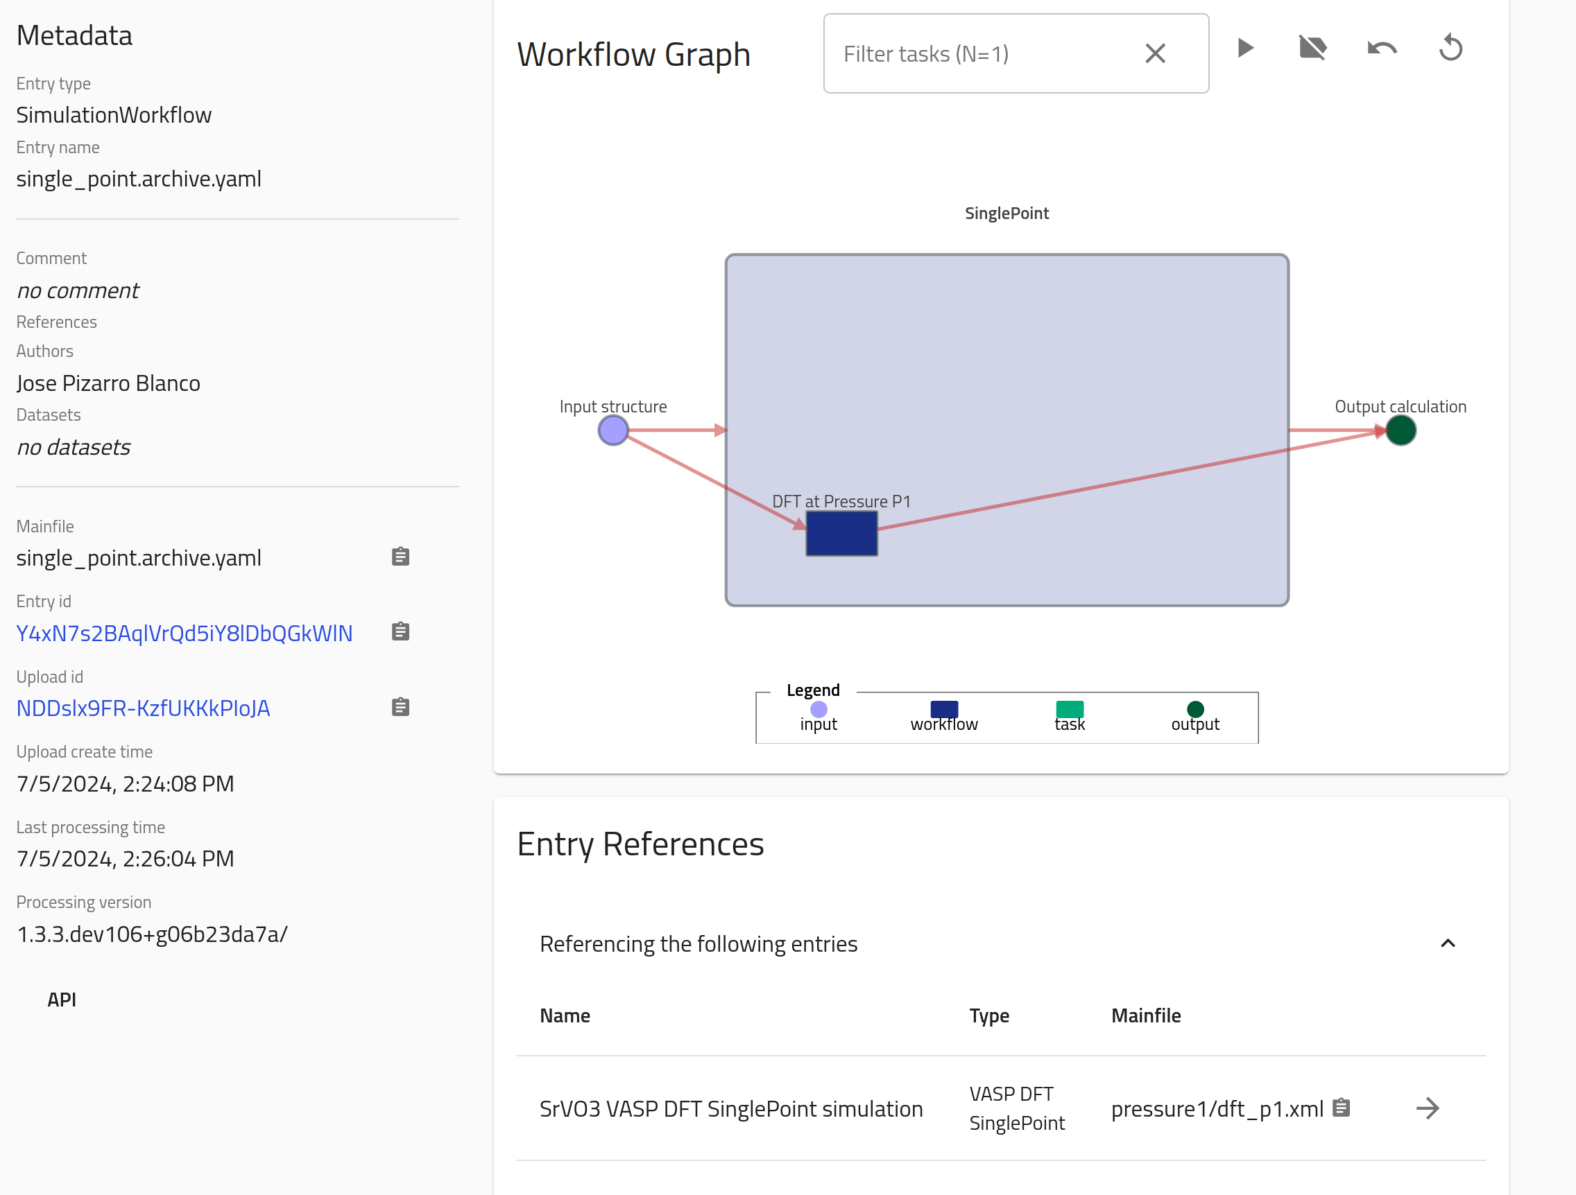The image size is (1576, 1195).
Task: Open the API section
Action: (62, 999)
